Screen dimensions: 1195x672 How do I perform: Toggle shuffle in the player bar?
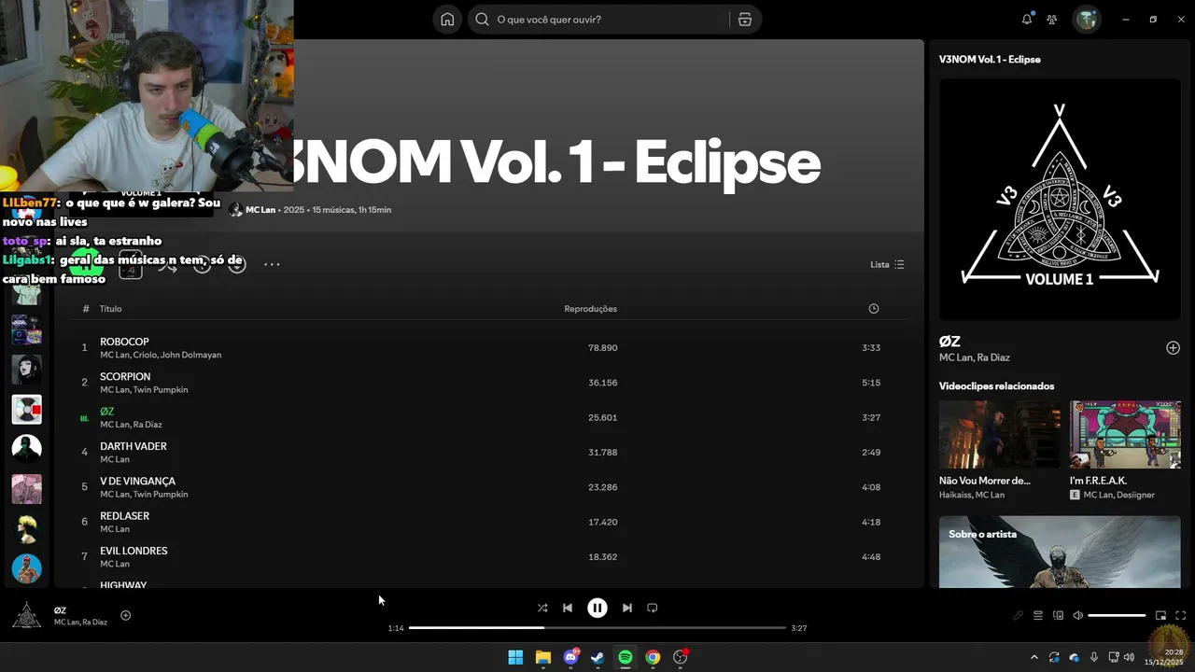click(x=542, y=608)
